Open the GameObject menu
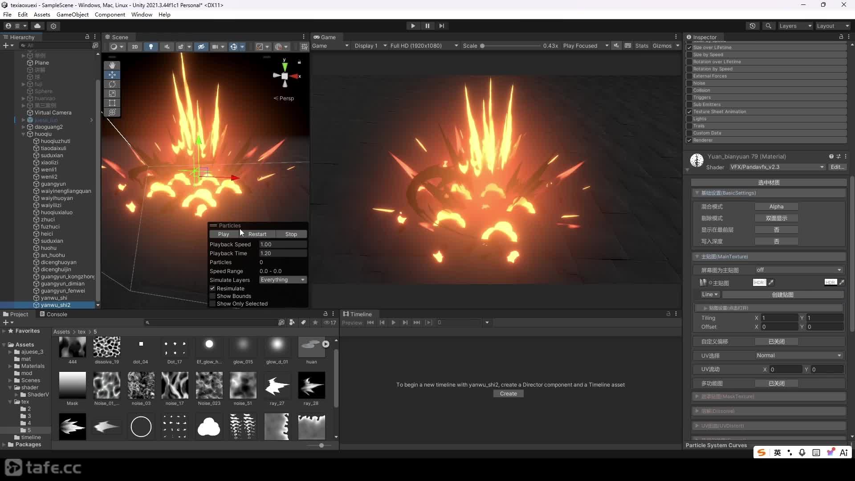 (x=73, y=14)
